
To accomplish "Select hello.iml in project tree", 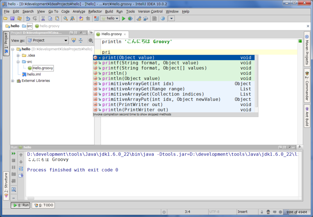I will (x=34, y=74).
